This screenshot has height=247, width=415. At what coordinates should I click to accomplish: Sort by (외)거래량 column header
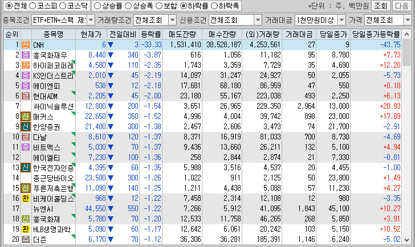coord(262,34)
